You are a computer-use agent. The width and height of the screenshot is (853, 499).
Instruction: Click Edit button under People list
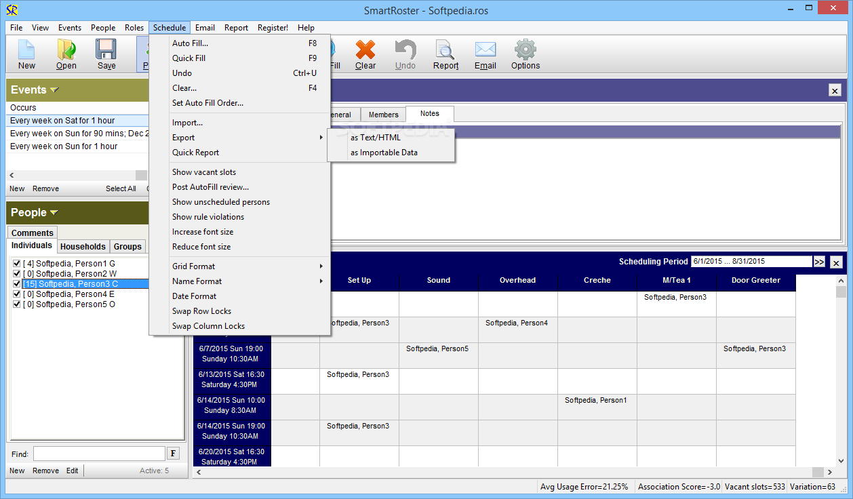(x=72, y=471)
